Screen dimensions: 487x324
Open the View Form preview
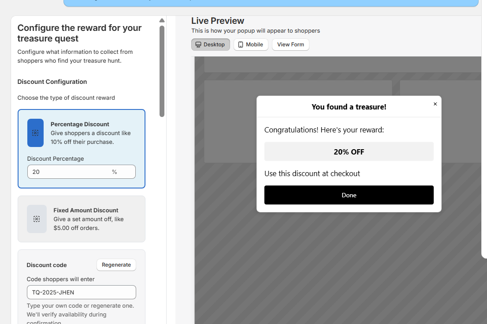[x=290, y=44]
